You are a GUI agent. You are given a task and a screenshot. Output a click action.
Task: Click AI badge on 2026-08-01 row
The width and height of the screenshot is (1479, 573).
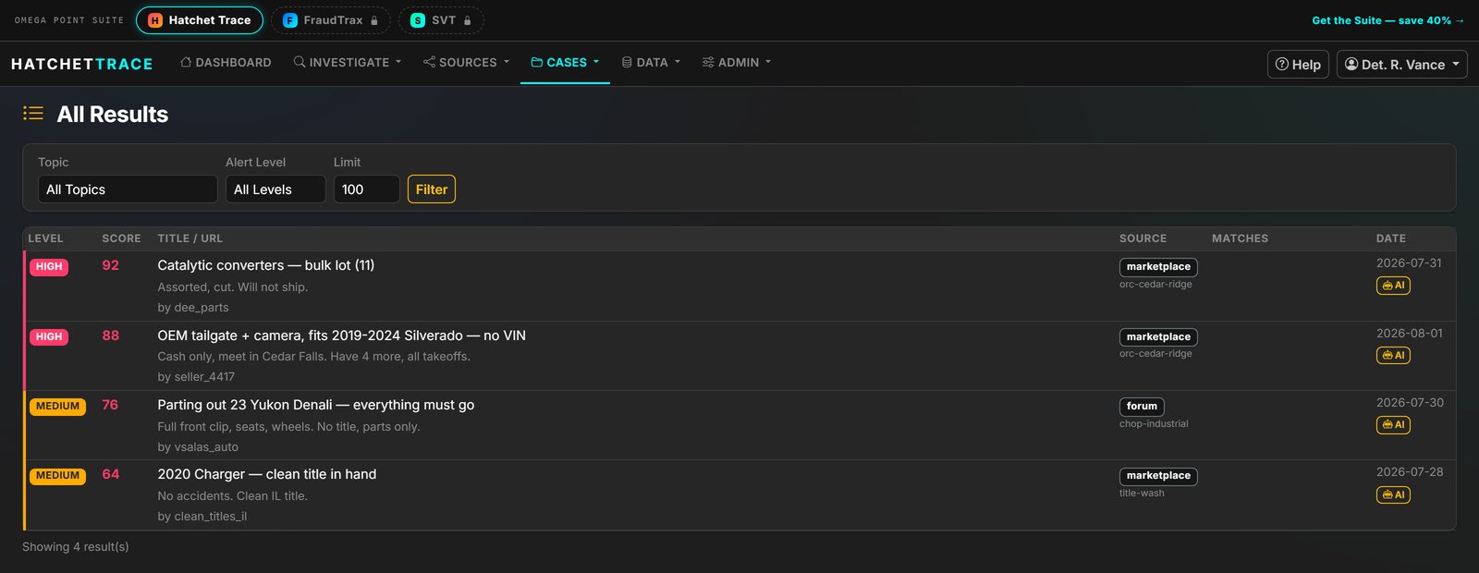(x=1393, y=355)
